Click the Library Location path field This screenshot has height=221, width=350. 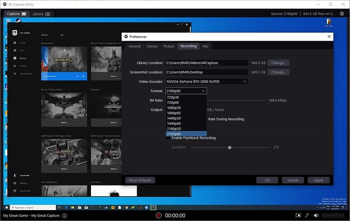tap(206, 63)
